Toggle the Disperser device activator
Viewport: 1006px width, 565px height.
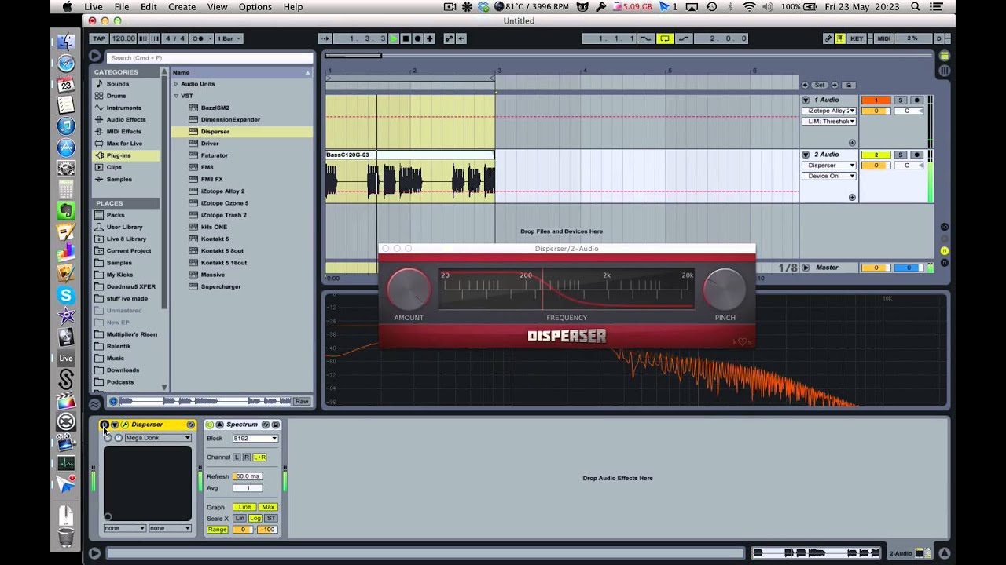click(x=105, y=425)
